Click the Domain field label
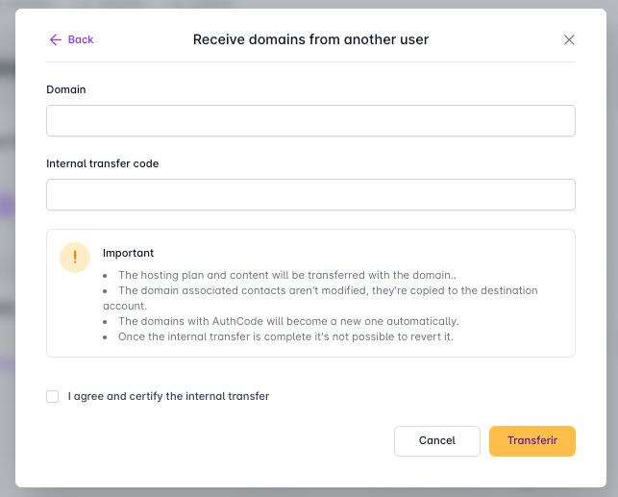618x497 pixels. (66, 89)
